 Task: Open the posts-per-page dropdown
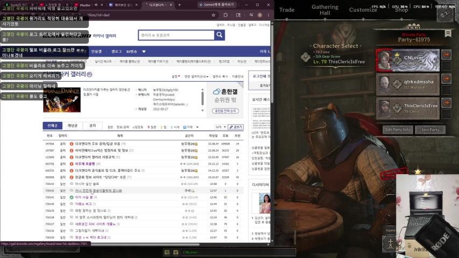221,127
